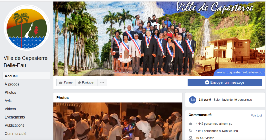This screenshot has width=266, height=140.
Task: Open the Avis section in sidebar
Action: (x=8, y=101)
